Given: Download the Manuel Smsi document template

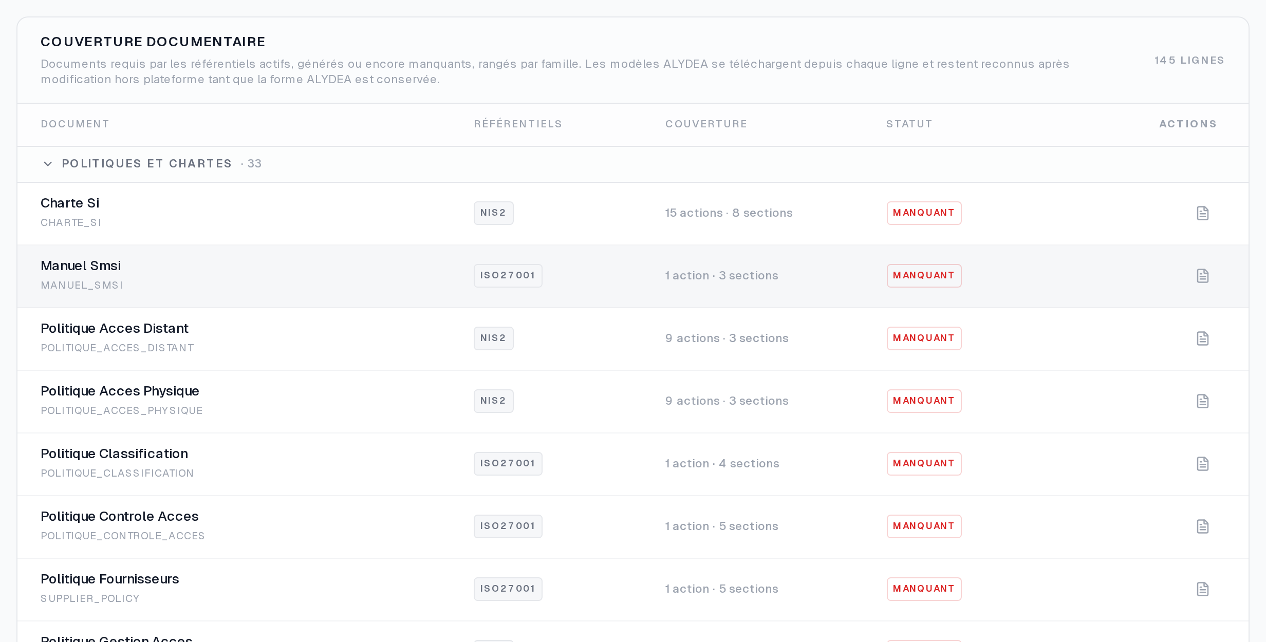Looking at the screenshot, I should pyautogui.click(x=1202, y=276).
